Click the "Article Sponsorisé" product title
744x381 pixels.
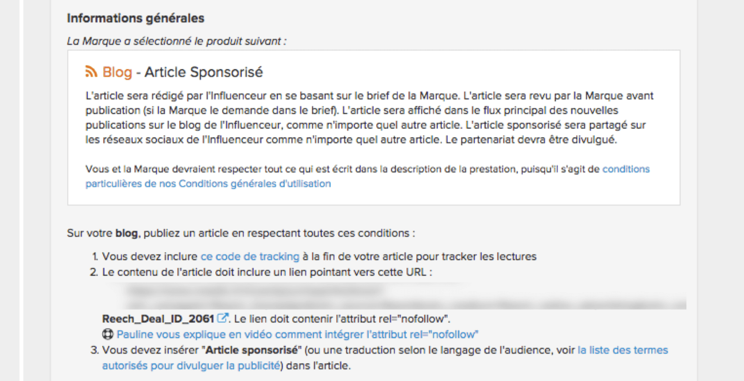(x=204, y=72)
